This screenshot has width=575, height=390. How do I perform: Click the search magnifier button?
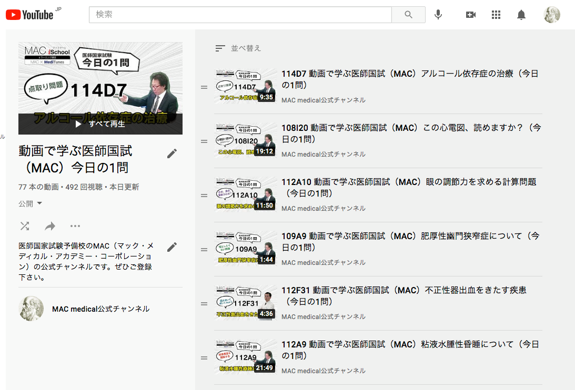click(408, 15)
